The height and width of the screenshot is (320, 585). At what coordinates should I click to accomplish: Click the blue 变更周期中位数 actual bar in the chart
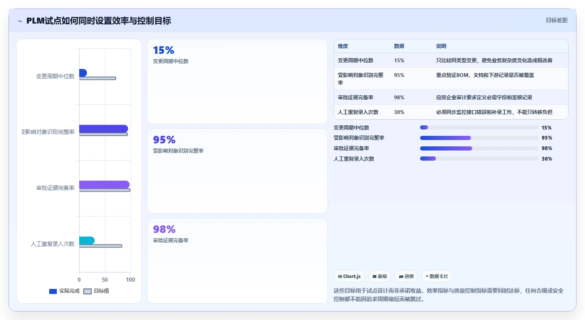pos(83,73)
